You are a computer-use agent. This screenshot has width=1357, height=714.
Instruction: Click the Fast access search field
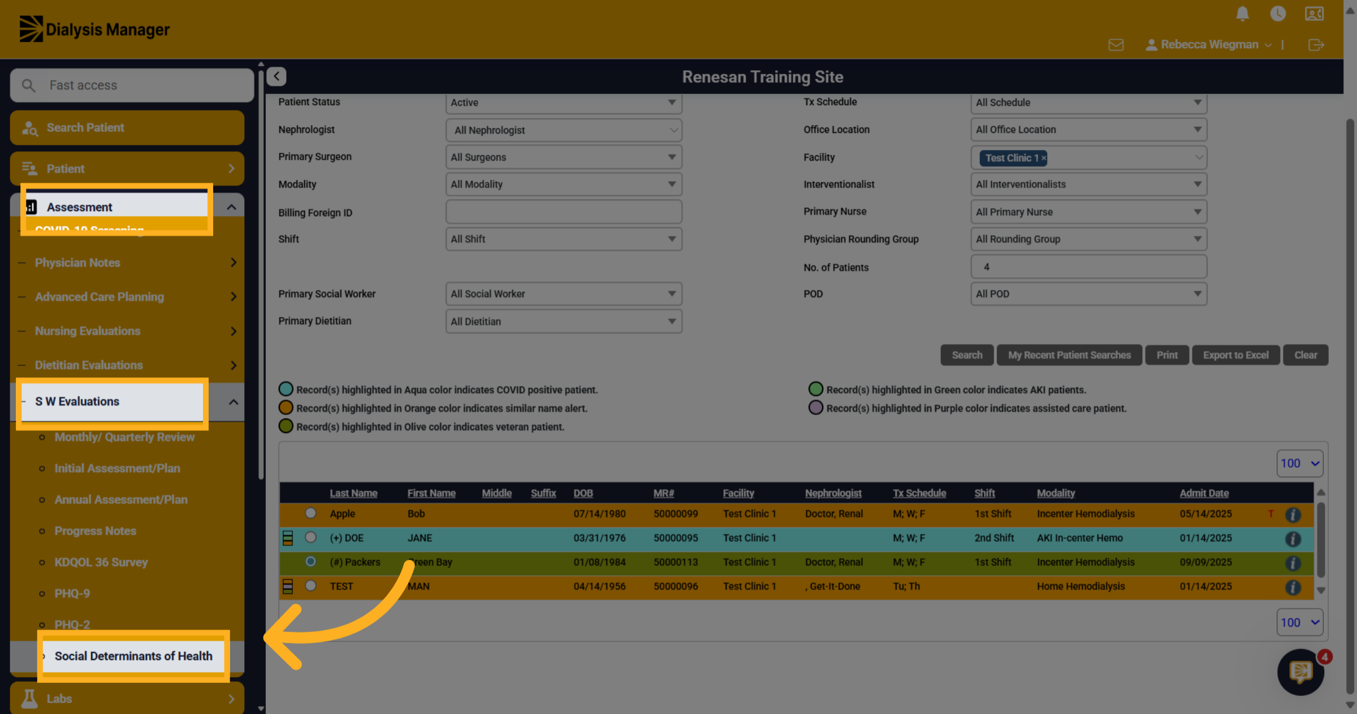pos(132,85)
